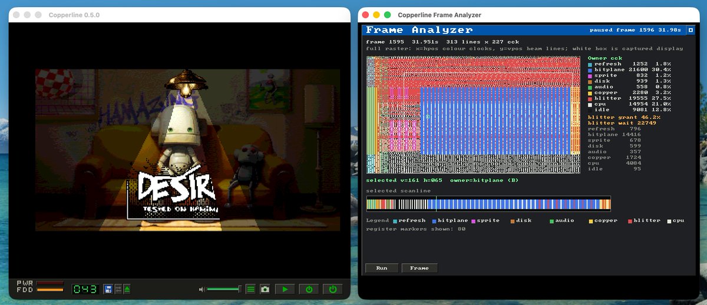This screenshot has width=707, height=305.
Task: Click the PWR LED indicator
Action: 50,283
